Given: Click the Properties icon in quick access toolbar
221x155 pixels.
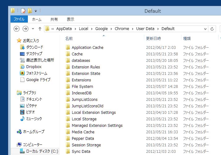Looking at the screenshot, I should pyautogui.click(x=23, y=11).
